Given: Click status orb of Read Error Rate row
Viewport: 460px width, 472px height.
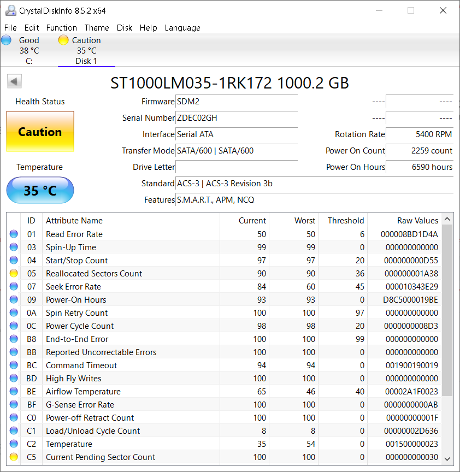Looking at the screenshot, I should tap(14, 234).
